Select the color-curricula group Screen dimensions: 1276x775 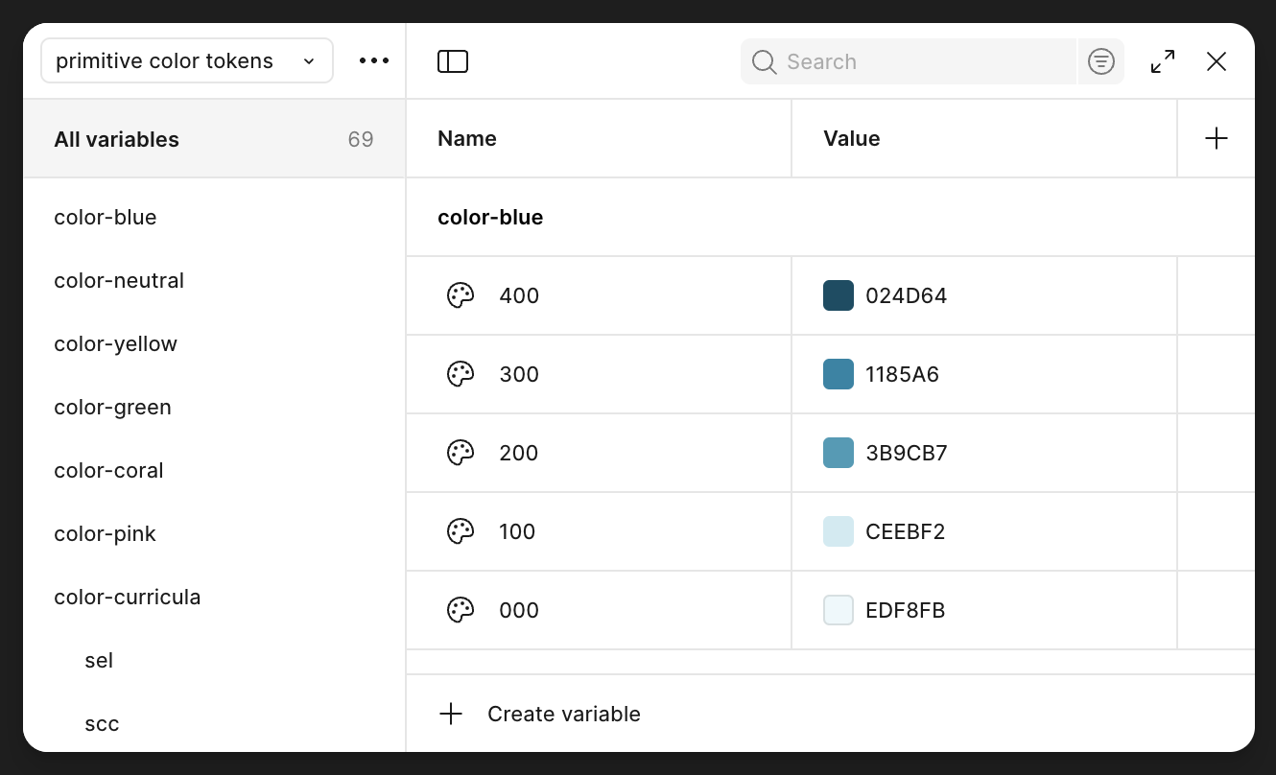click(x=128, y=597)
